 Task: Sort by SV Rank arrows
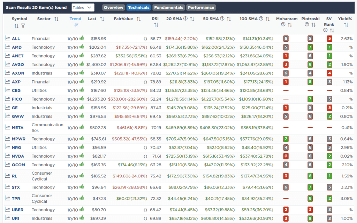332,30
